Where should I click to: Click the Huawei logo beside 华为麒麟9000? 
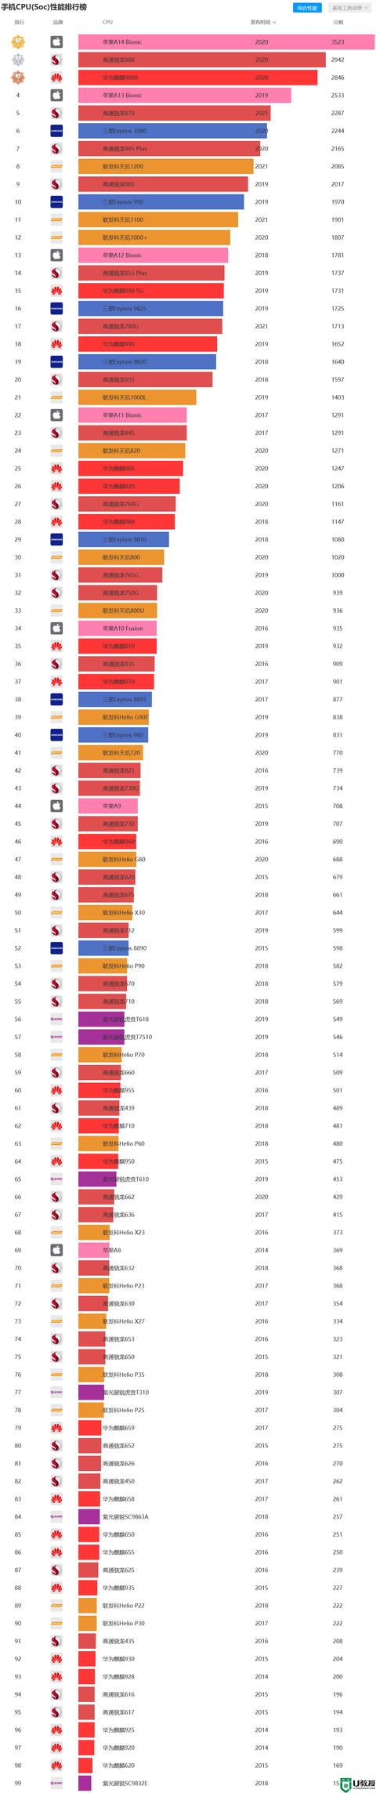pos(56,78)
